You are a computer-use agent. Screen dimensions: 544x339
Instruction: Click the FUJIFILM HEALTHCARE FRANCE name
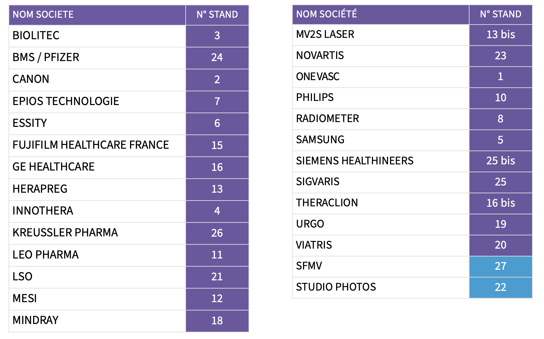pos(91,145)
